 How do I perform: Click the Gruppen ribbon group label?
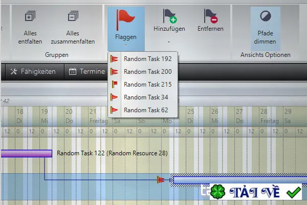tap(57, 55)
